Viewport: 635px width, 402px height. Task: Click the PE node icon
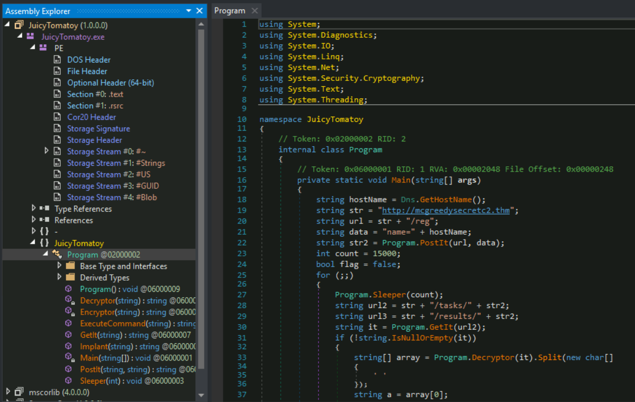(x=43, y=48)
